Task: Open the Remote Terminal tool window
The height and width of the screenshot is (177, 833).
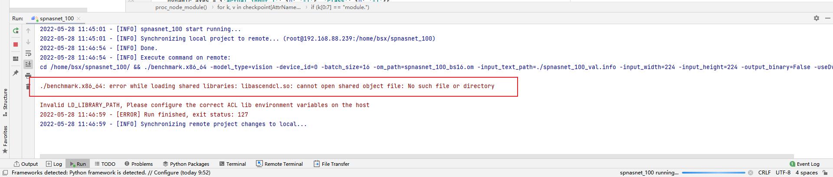Action: click(x=279, y=164)
